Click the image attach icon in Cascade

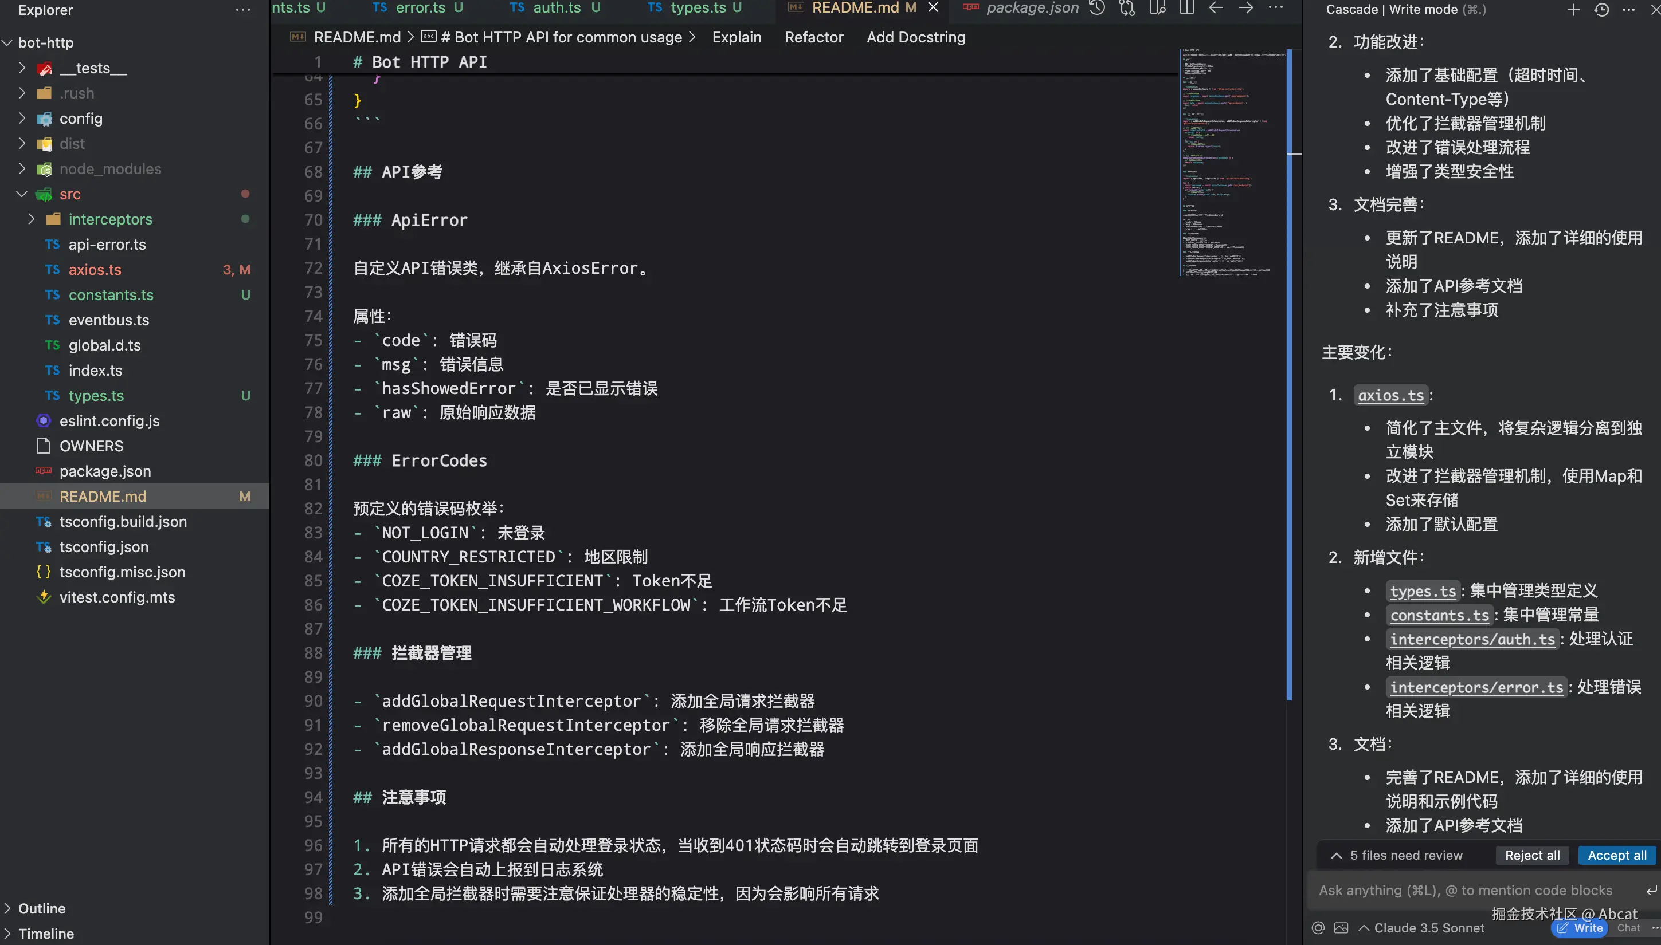point(1341,927)
